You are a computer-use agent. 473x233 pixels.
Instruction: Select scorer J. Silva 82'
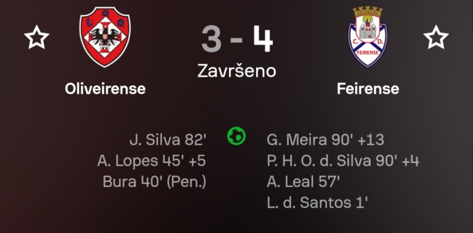click(x=168, y=140)
